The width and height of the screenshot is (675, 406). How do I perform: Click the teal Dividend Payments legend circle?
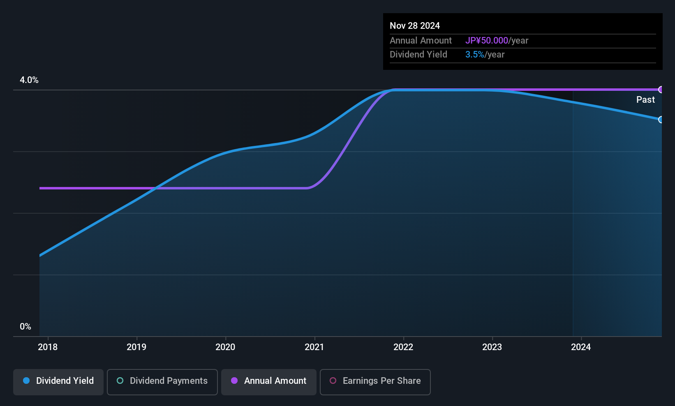pos(120,381)
